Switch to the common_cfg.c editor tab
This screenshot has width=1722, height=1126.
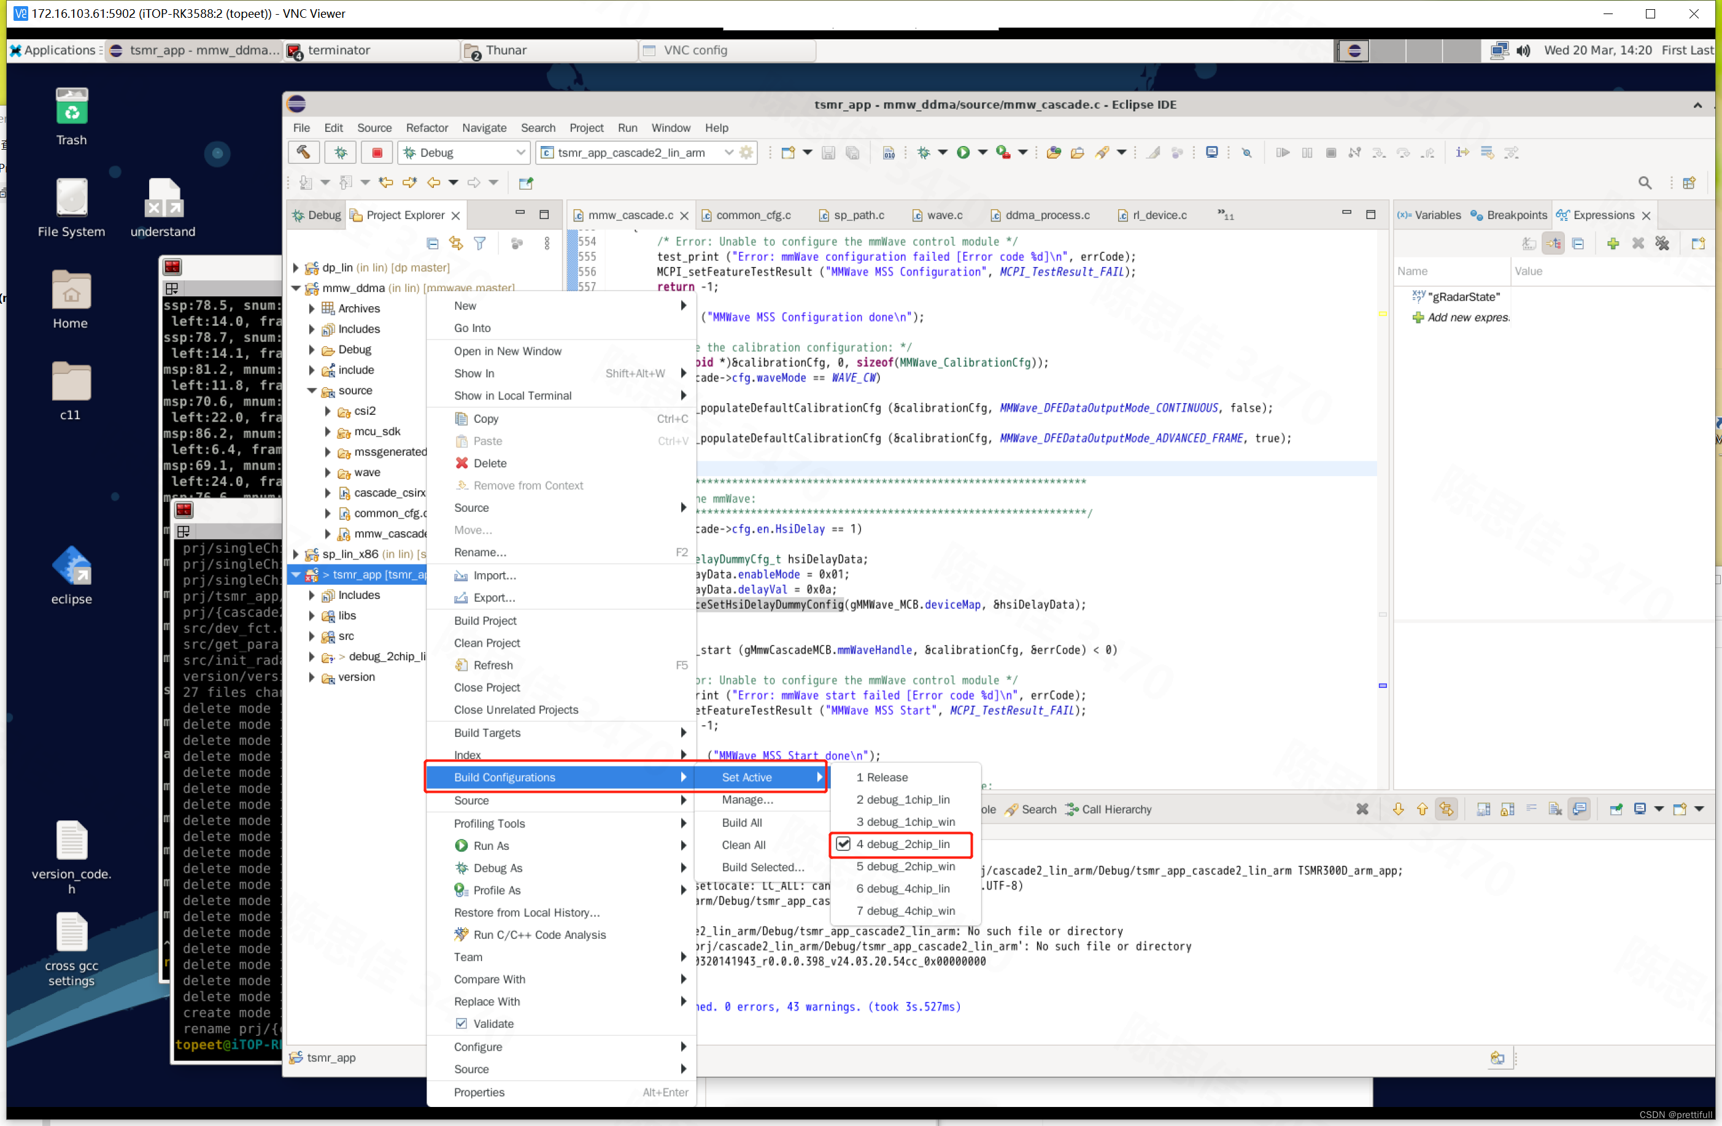point(753,215)
